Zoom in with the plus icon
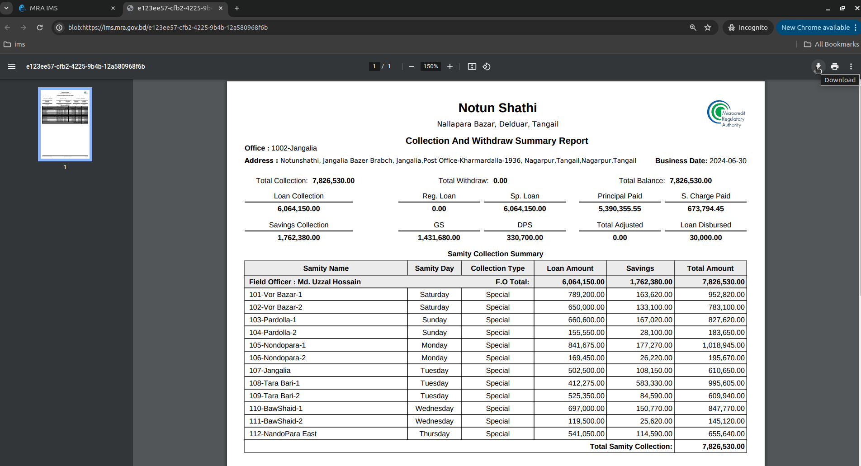861x466 pixels. click(450, 66)
